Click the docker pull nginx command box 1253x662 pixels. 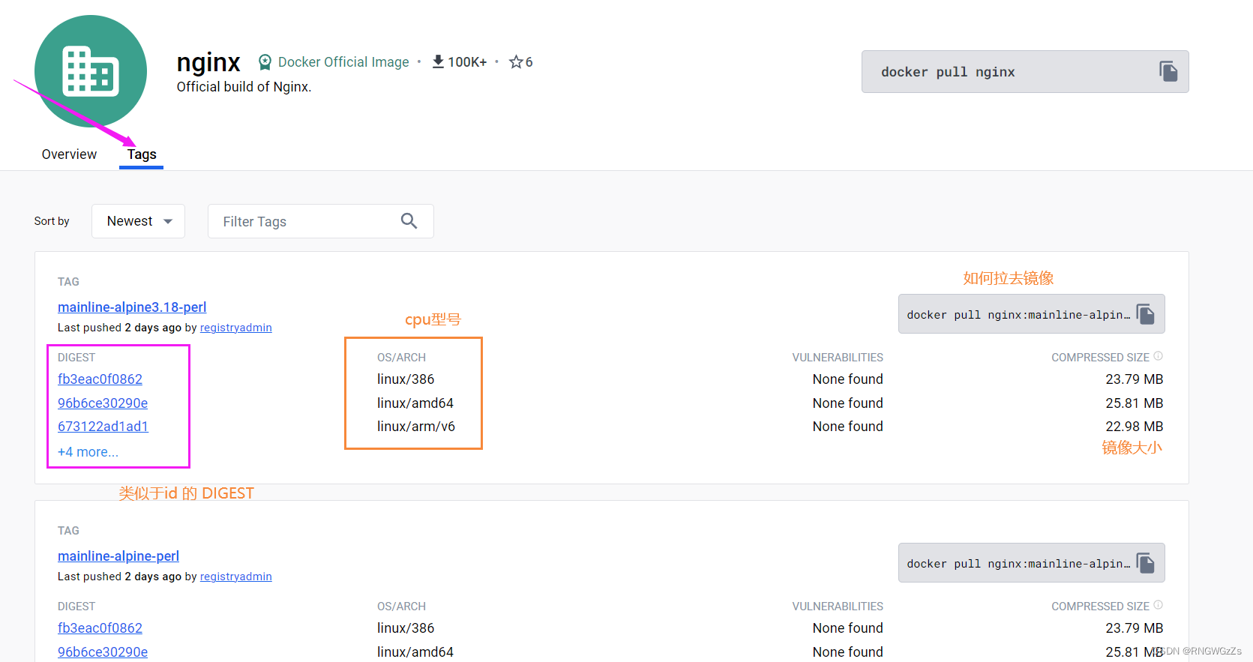coord(1025,71)
